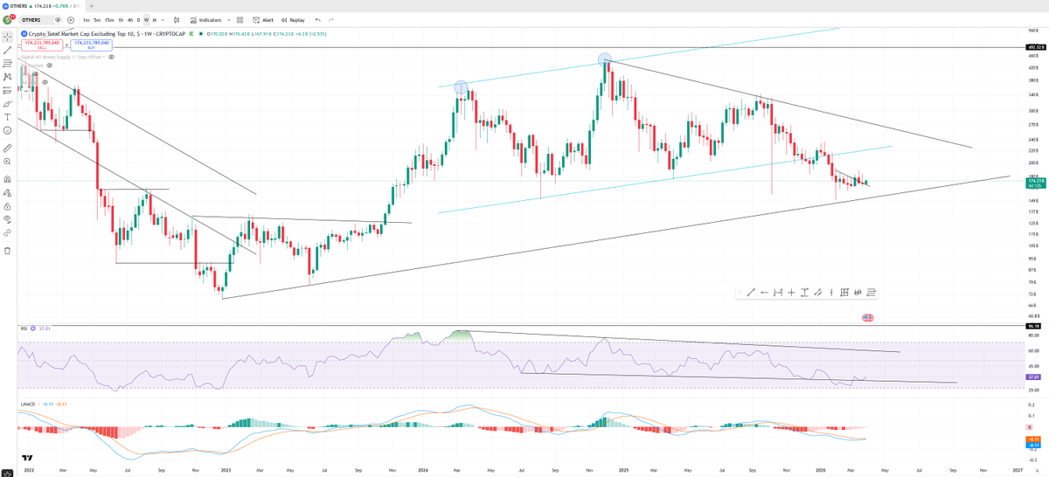Open the chart patterns tool group

[x=7, y=76]
